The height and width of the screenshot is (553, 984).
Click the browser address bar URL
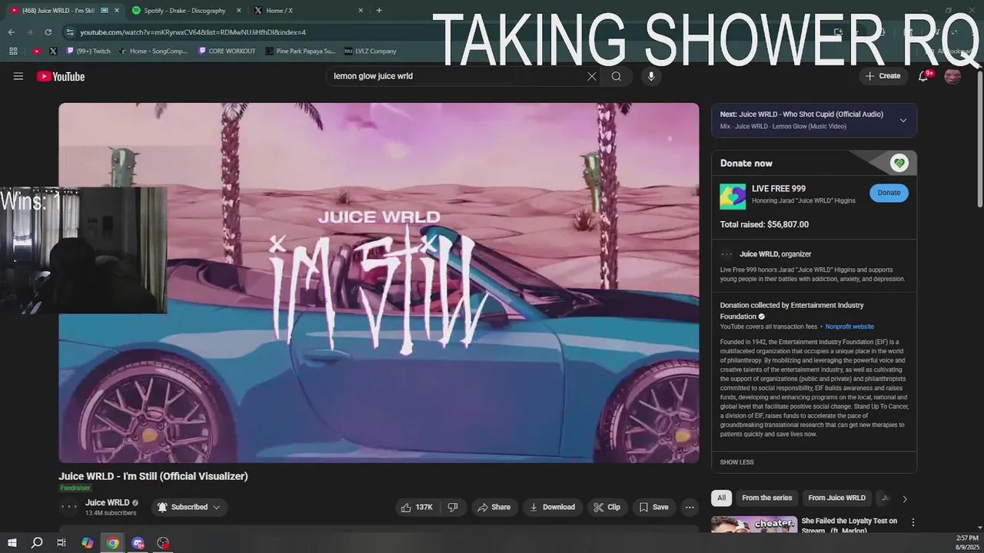[193, 32]
